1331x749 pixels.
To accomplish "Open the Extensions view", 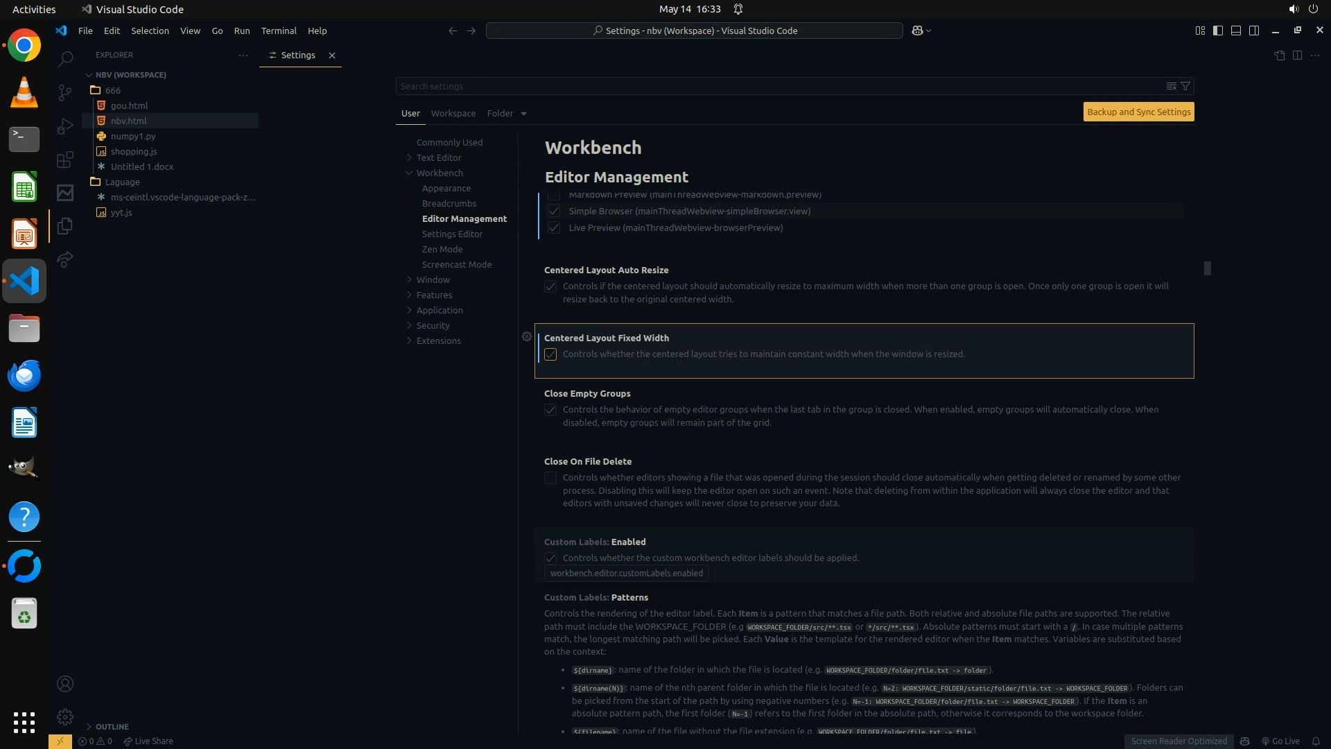I will (65, 160).
